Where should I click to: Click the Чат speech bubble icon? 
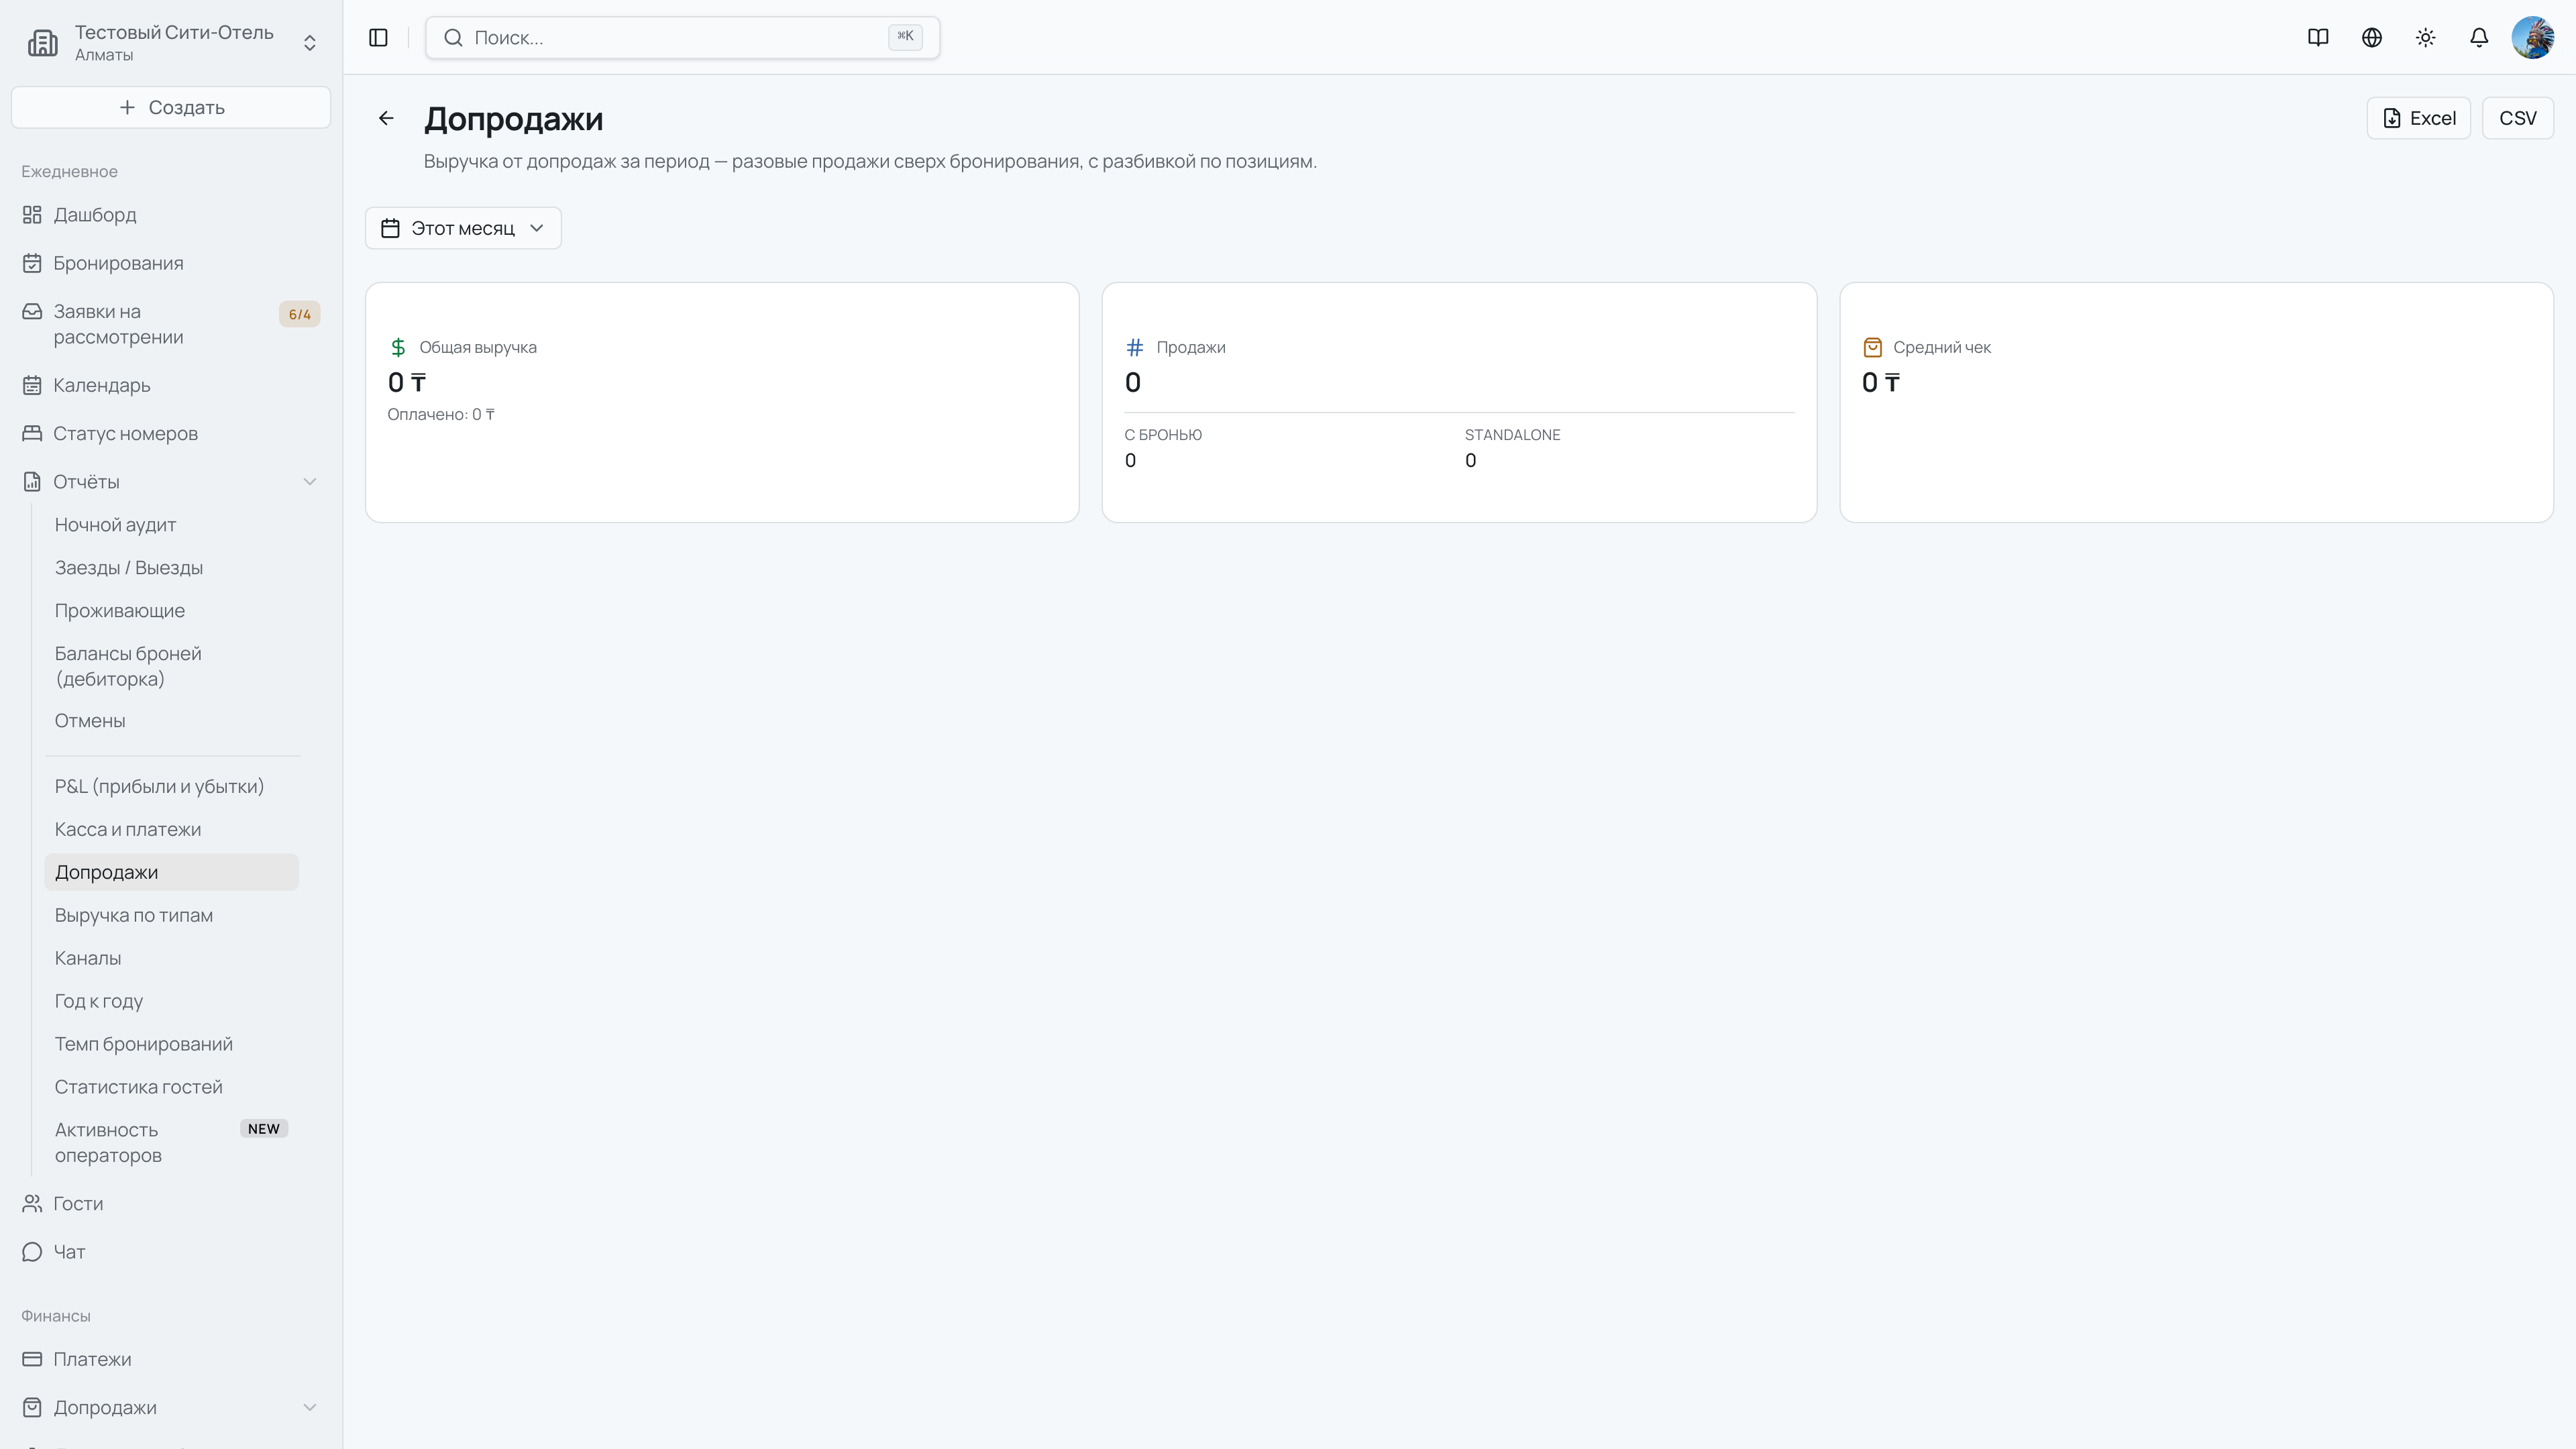32,1252
